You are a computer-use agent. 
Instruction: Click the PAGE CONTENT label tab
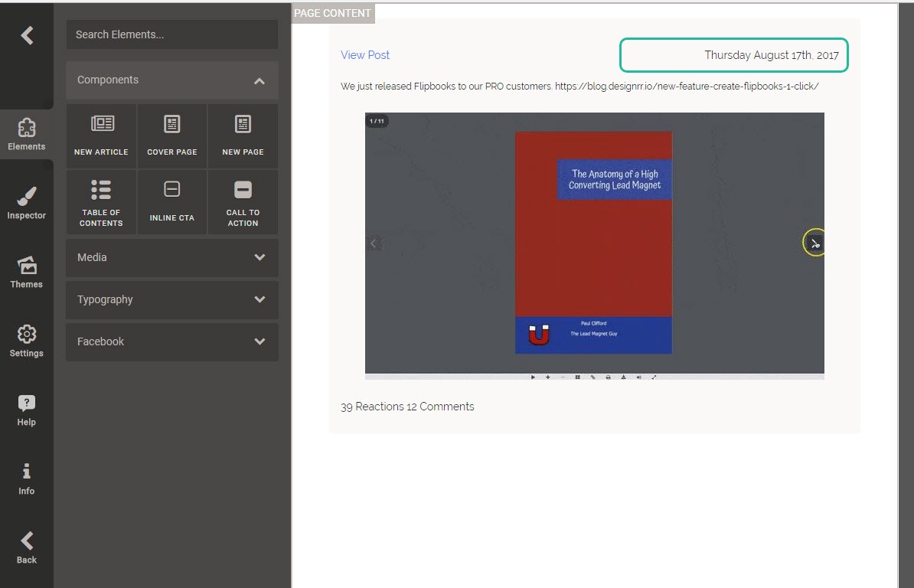(x=332, y=13)
